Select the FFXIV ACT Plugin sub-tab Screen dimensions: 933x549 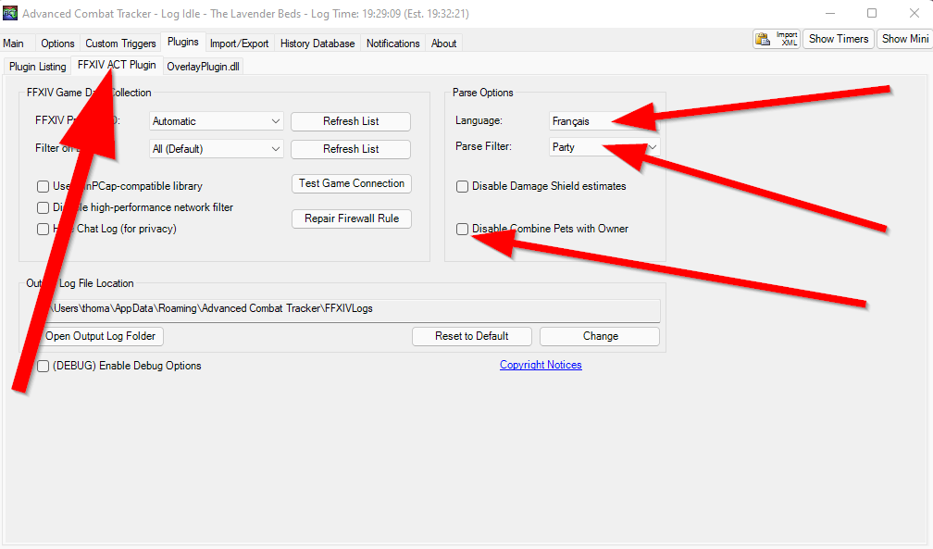(118, 65)
